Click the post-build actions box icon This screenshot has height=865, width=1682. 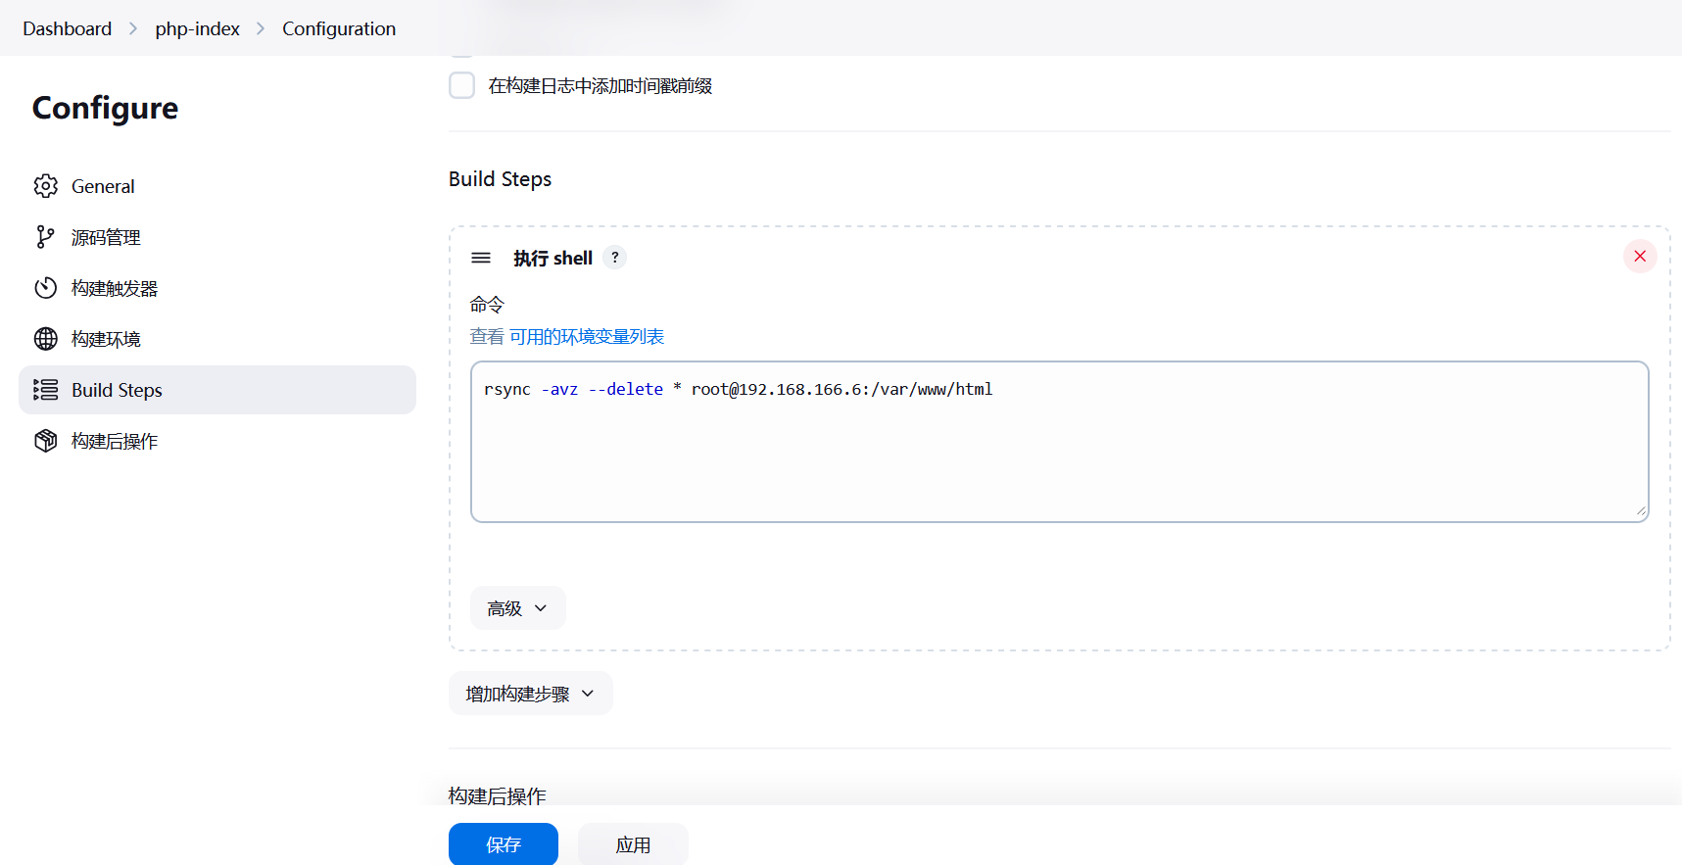(x=45, y=441)
